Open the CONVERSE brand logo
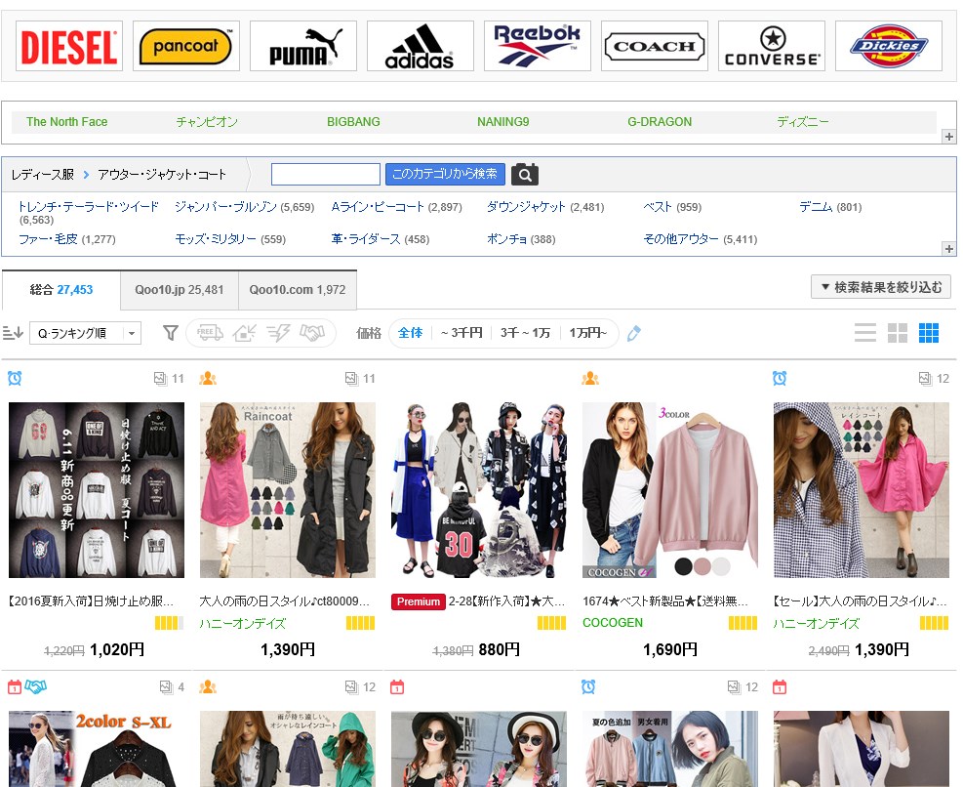 click(x=772, y=46)
